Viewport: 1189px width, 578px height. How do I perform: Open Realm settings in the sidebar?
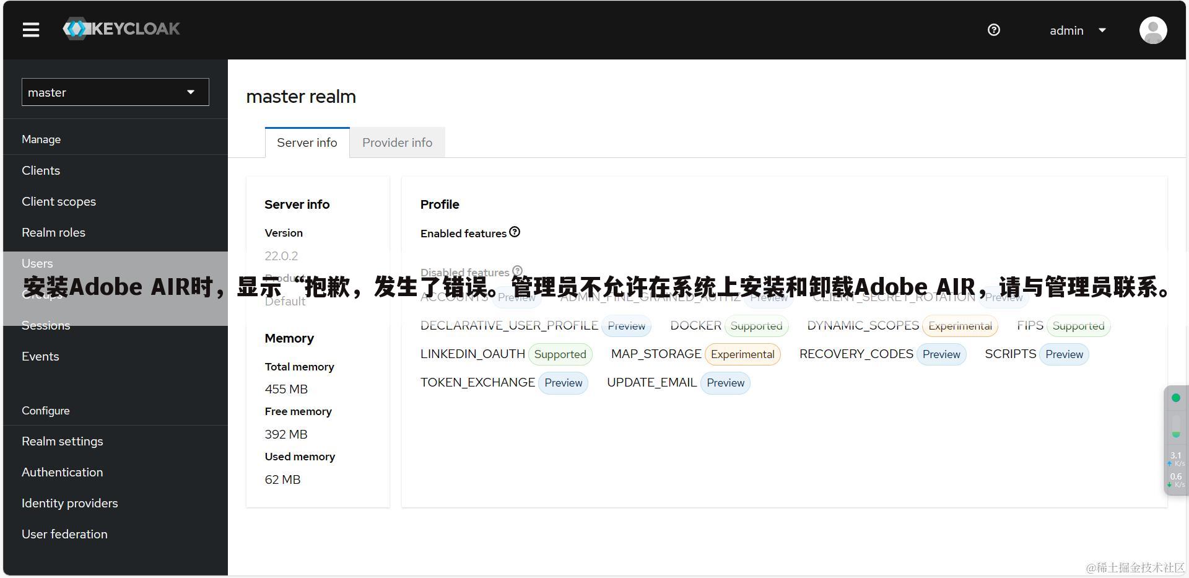[x=63, y=441]
